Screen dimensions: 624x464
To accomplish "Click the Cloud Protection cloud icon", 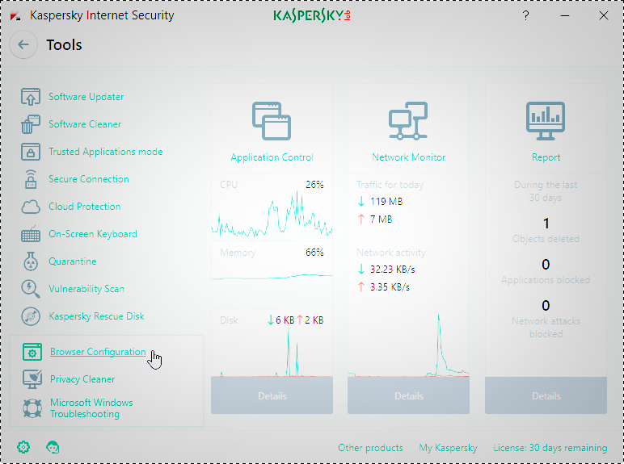I will click(x=31, y=207).
